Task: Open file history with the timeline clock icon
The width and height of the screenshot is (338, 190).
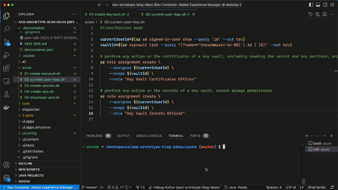Action: click(310, 14)
